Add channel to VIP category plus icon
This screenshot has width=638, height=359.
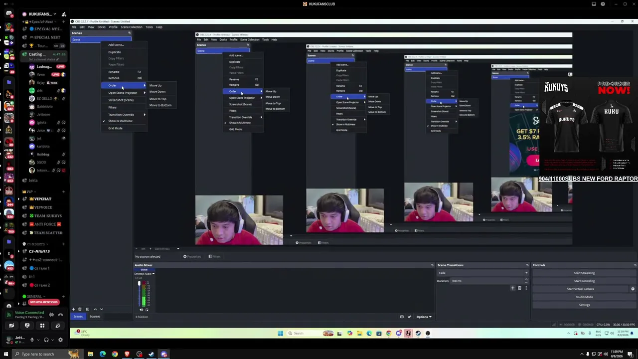[63, 191]
